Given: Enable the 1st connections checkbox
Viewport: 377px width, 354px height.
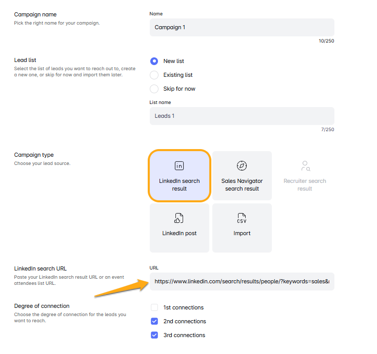Looking at the screenshot, I should tap(154, 307).
